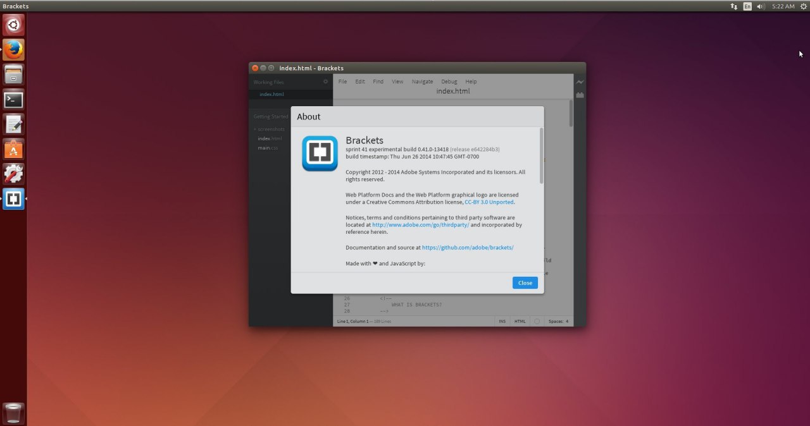Click the Working Files gear icon

pyautogui.click(x=326, y=82)
